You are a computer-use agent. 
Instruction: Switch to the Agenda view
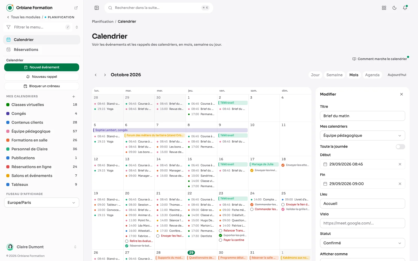[372, 75]
